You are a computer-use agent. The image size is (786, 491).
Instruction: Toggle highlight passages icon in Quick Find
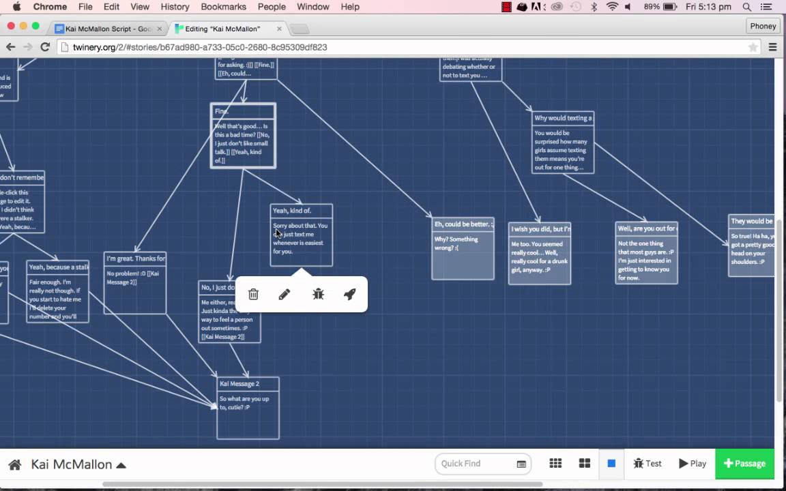pyautogui.click(x=521, y=464)
